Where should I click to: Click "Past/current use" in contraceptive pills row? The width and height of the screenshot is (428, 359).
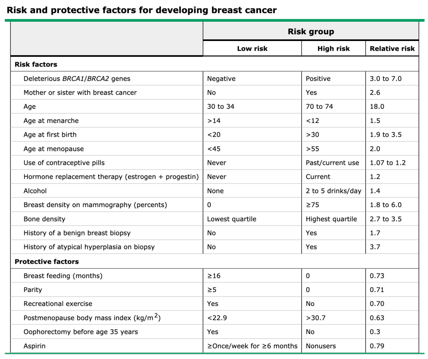332,163
